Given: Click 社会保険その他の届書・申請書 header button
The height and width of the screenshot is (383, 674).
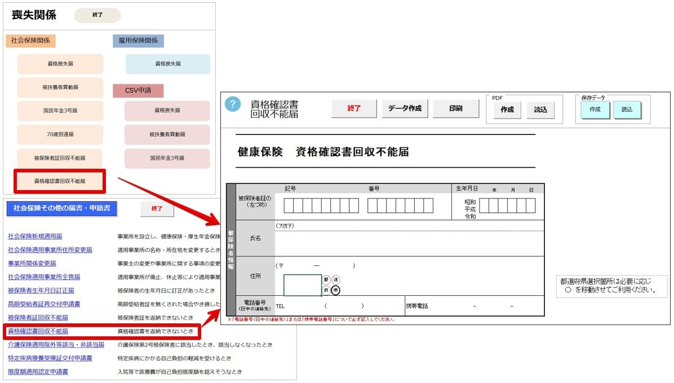Looking at the screenshot, I should 62,209.
